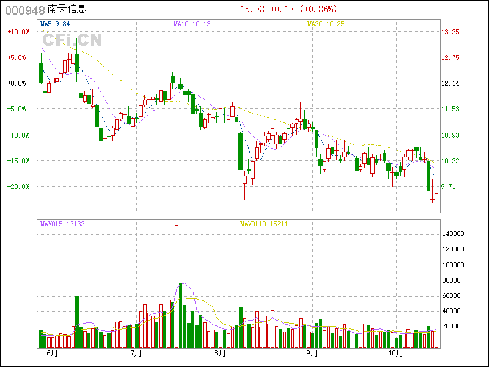Viewport: 489px width, 367px height.
Task: Select the MA5:9.84 indicator label
Action: pos(55,24)
